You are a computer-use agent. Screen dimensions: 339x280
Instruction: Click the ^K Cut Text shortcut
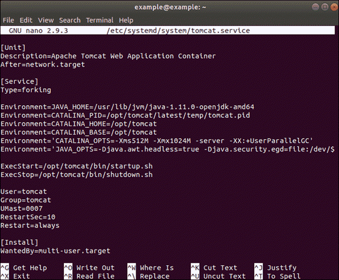(214, 268)
